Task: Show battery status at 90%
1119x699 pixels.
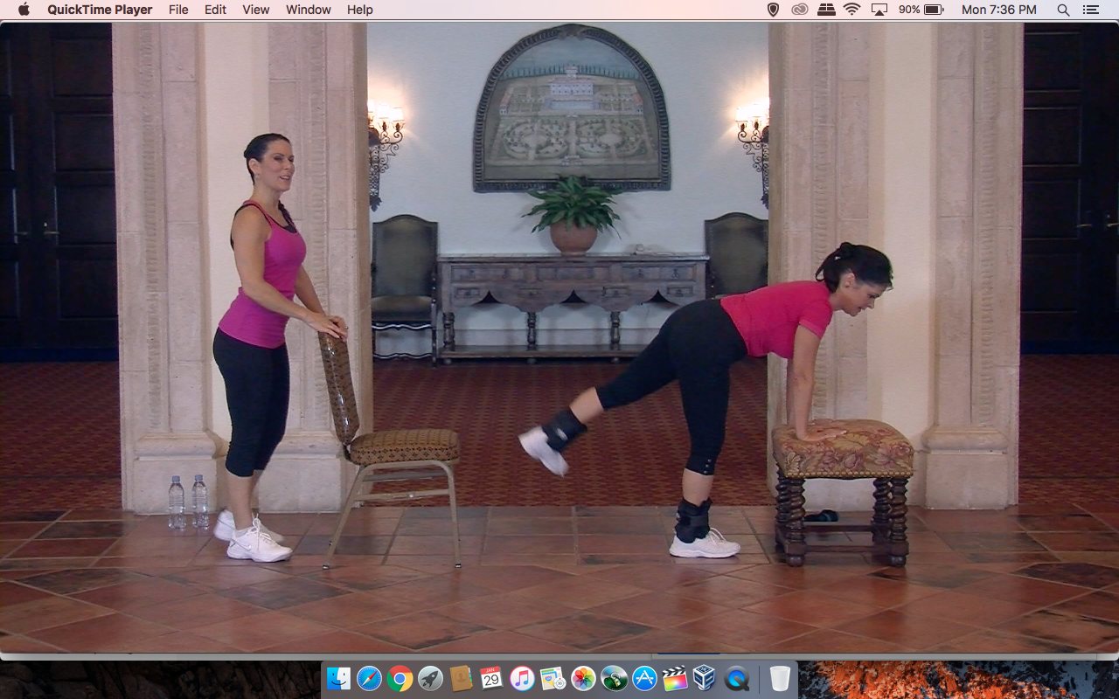Action: 921,10
